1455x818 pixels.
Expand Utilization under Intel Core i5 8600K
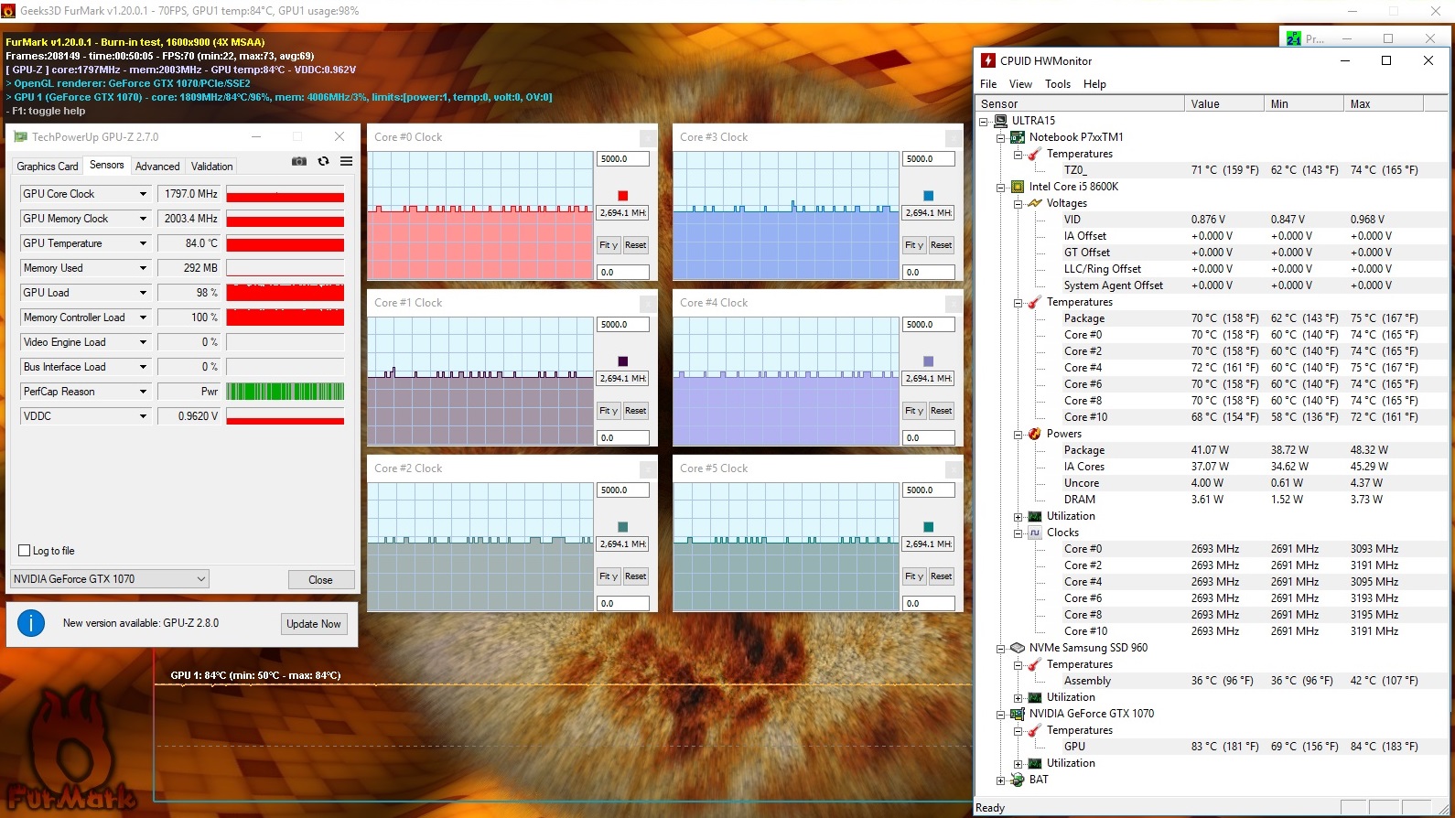1018,516
